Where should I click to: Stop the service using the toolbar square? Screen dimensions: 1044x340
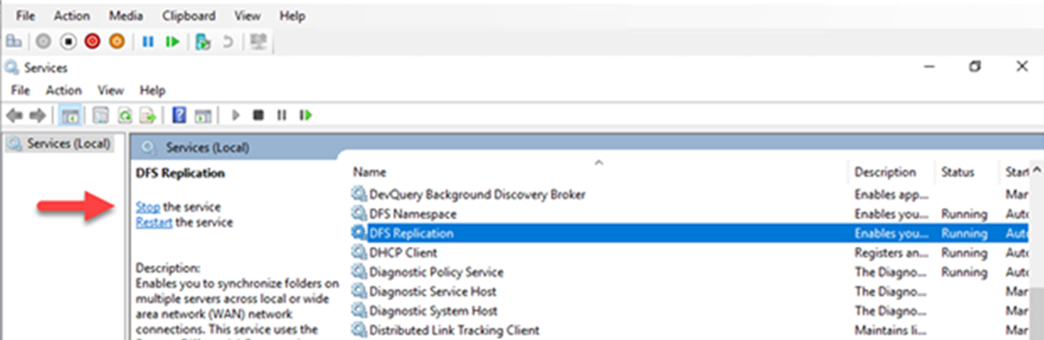[257, 115]
